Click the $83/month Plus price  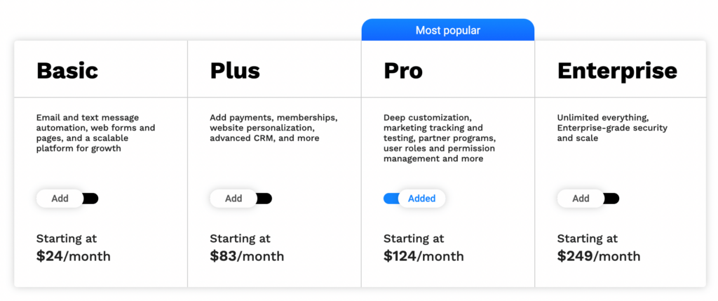point(247,255)
